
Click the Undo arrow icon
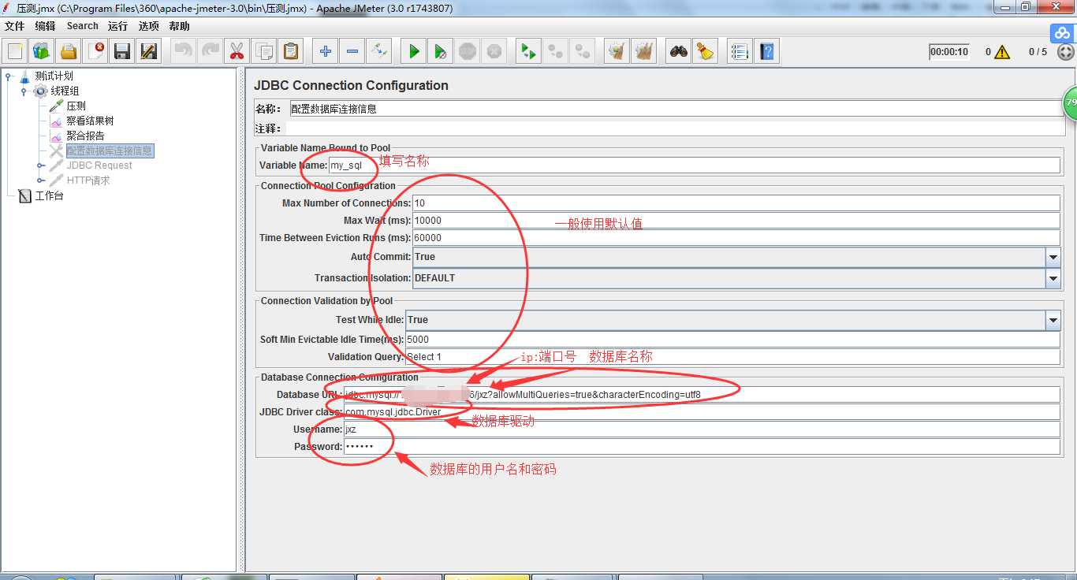pyautogui.click(x=184, y=52)
